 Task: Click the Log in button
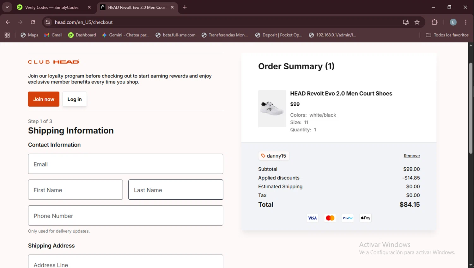75,99
